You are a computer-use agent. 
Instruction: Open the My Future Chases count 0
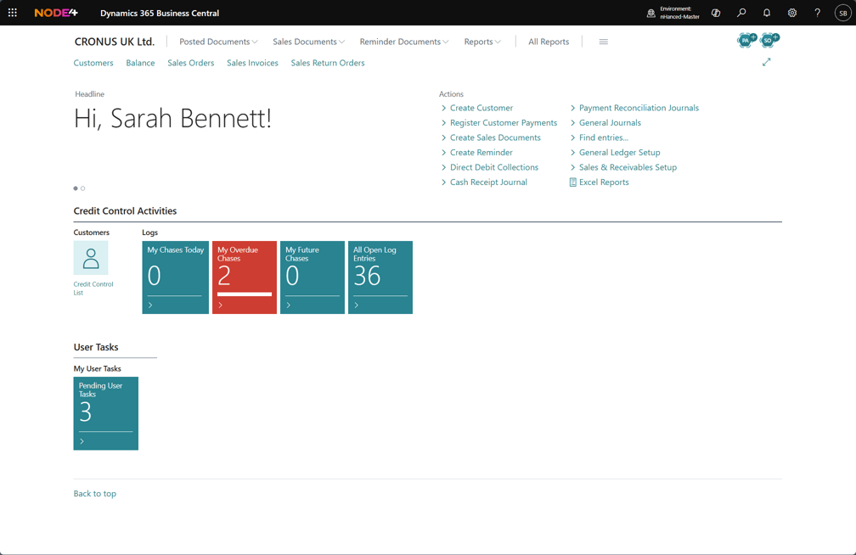pos(293,276)
